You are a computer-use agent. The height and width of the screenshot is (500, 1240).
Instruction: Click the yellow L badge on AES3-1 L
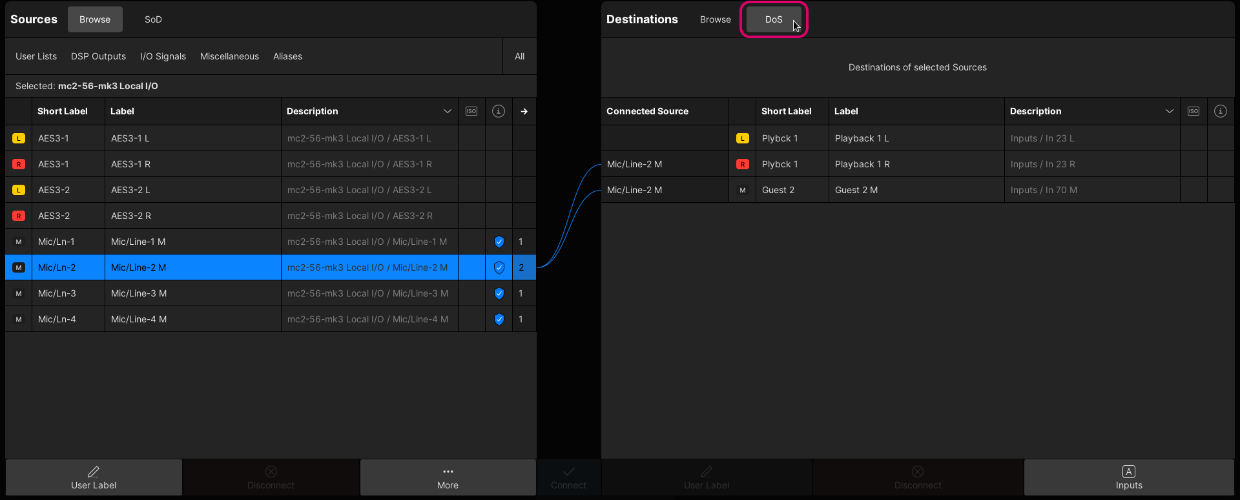[19, 138]
